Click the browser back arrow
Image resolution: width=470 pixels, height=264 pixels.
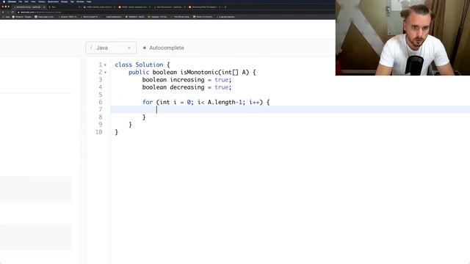click(x=3, y=12)
